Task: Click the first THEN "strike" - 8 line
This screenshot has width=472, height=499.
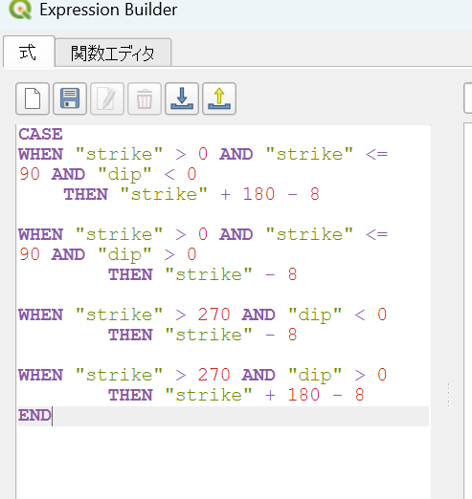Action: coord(203,274)
